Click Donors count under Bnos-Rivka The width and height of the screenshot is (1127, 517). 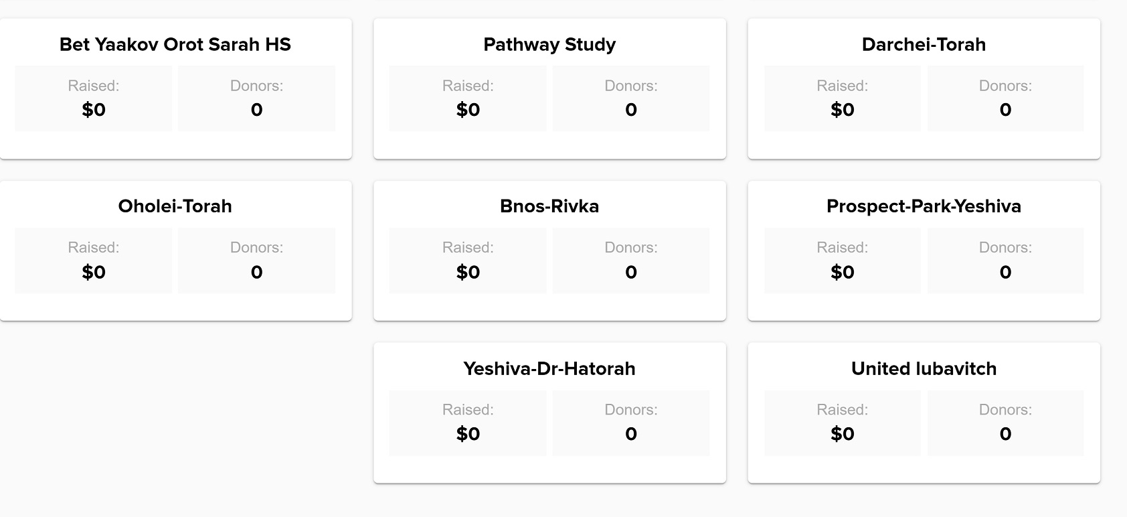click(631, 272)
